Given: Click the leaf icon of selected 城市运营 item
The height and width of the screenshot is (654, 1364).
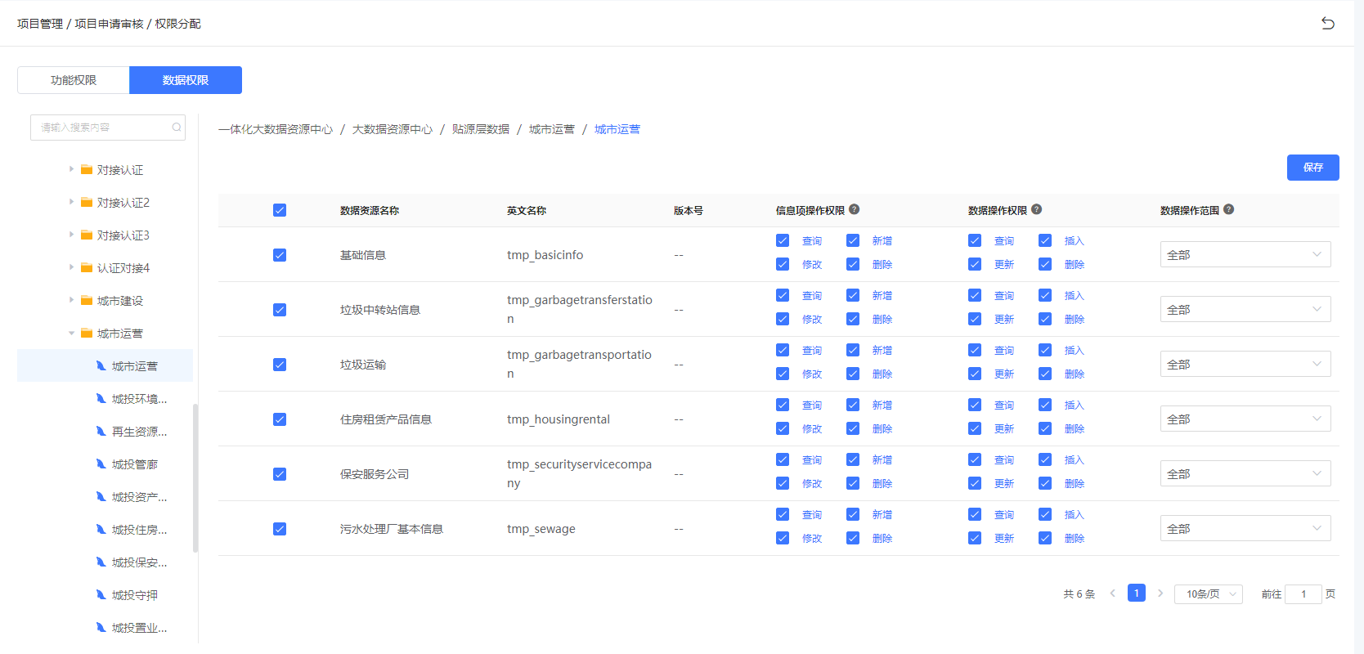Looking at the screenshot, I should pos(101,365).
